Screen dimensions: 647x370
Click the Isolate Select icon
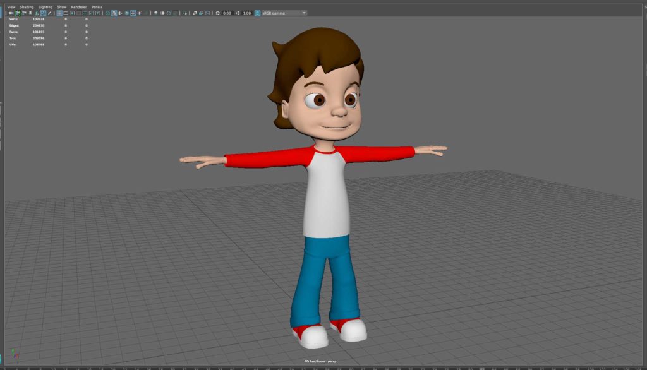coord(184,13)
